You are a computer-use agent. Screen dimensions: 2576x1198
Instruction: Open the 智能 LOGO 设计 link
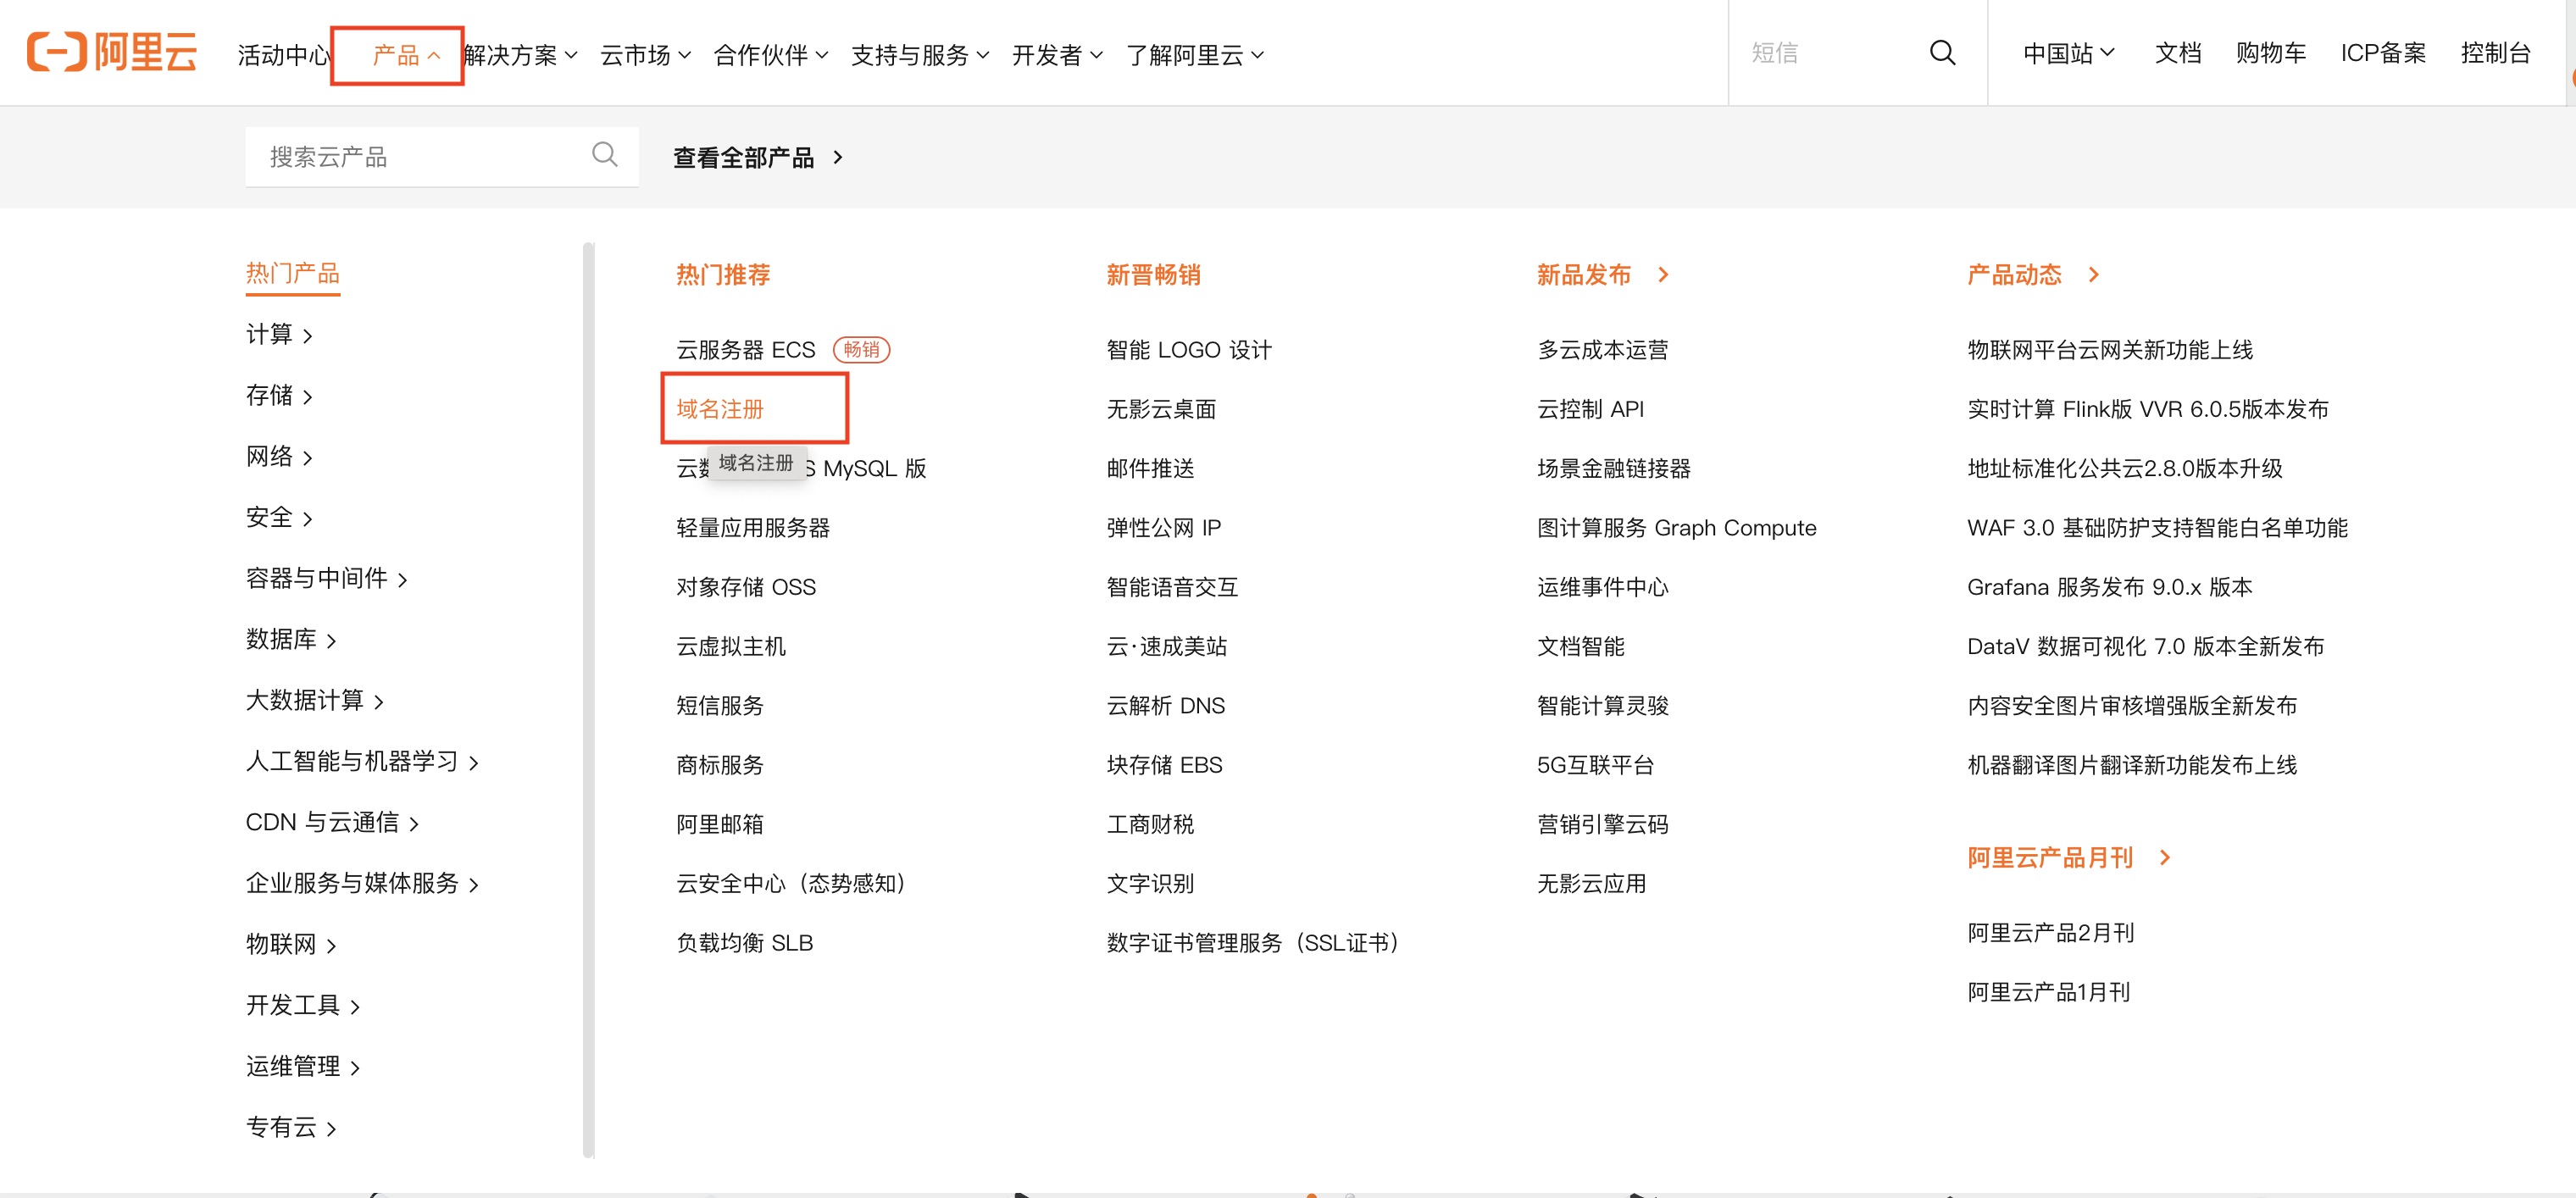(x=1188, y=350)
